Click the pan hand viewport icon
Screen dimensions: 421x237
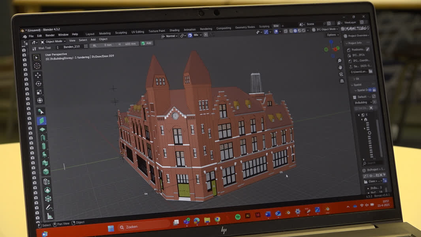pyautogui.click(x=340, y=67)
